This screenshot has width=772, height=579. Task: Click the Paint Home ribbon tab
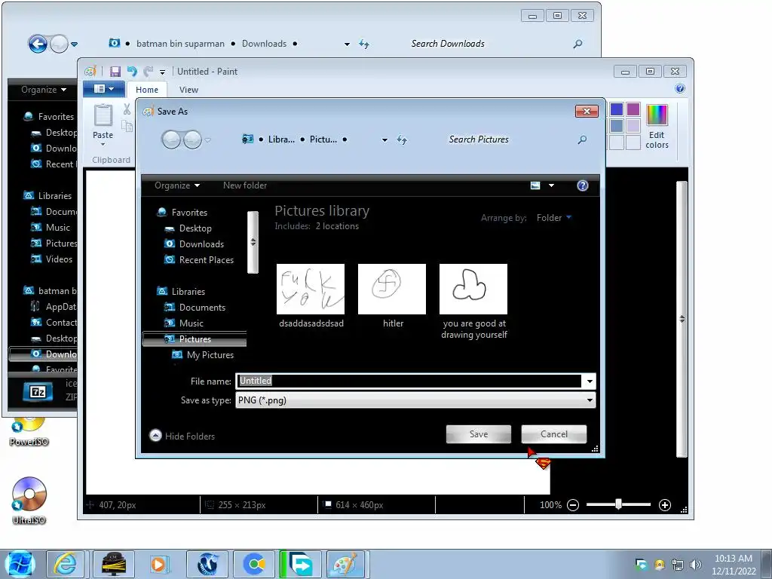pos(147,90)
